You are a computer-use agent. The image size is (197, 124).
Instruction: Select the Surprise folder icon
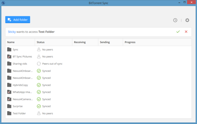pos(9,106)
